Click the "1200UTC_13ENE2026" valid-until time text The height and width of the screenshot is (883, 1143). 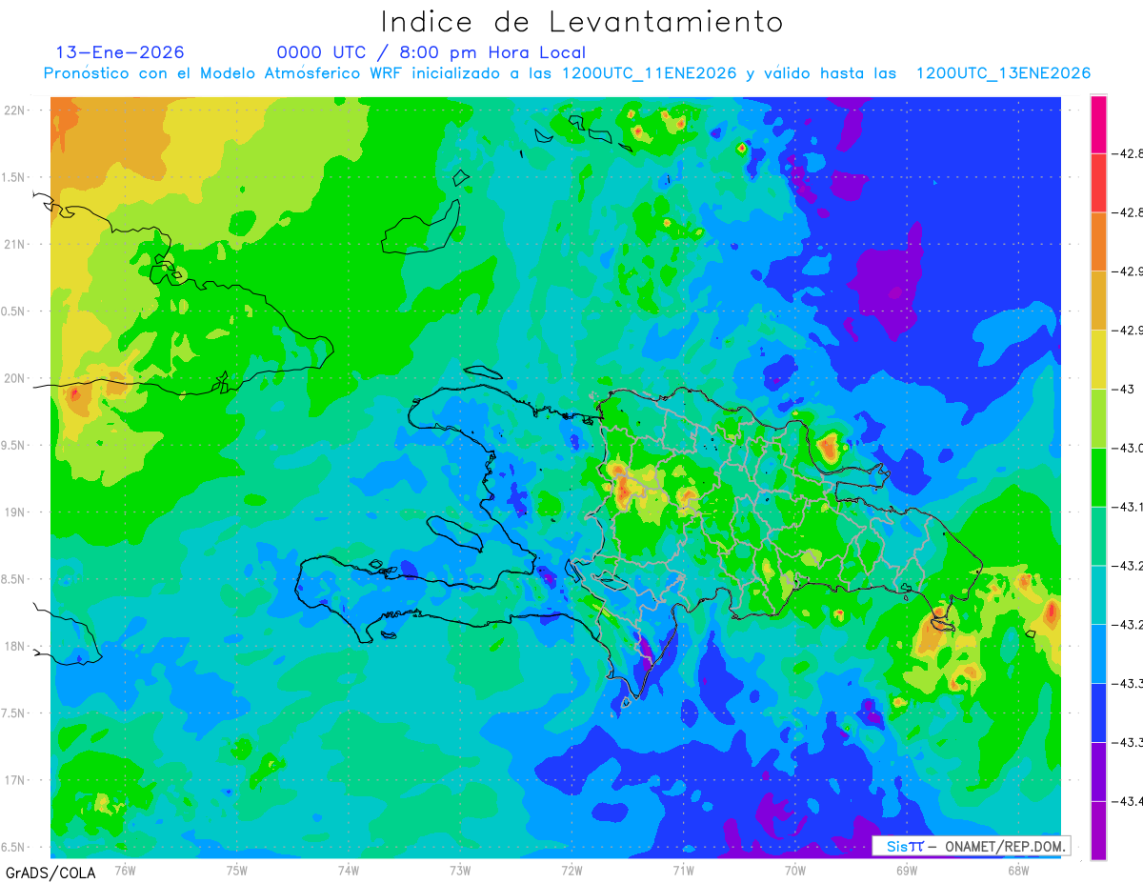[1003, 73]
